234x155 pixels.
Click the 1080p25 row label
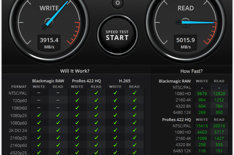pos(19,116)
